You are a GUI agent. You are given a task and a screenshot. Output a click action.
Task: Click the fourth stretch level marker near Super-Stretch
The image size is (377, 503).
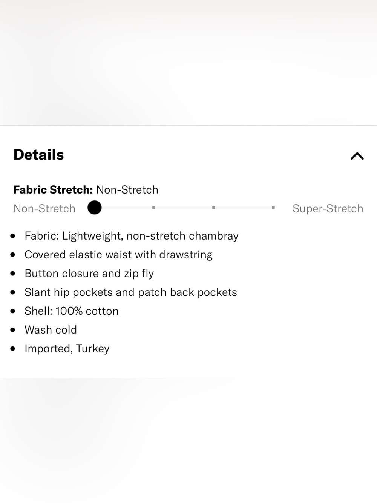(x=273, y=208)
